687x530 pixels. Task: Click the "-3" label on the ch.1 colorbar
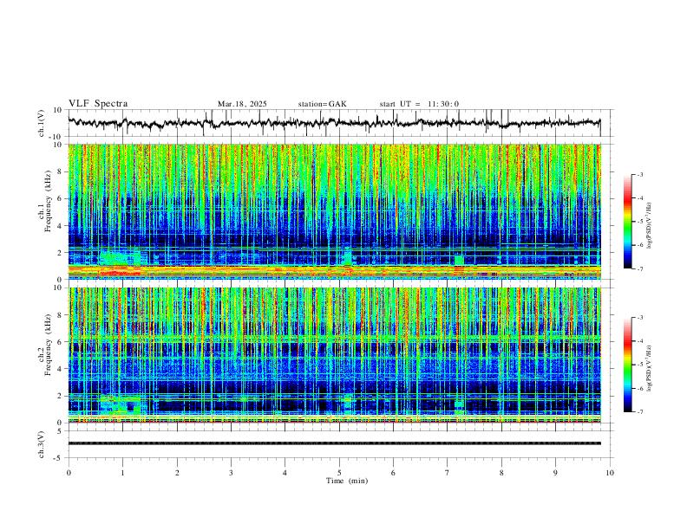639,174
